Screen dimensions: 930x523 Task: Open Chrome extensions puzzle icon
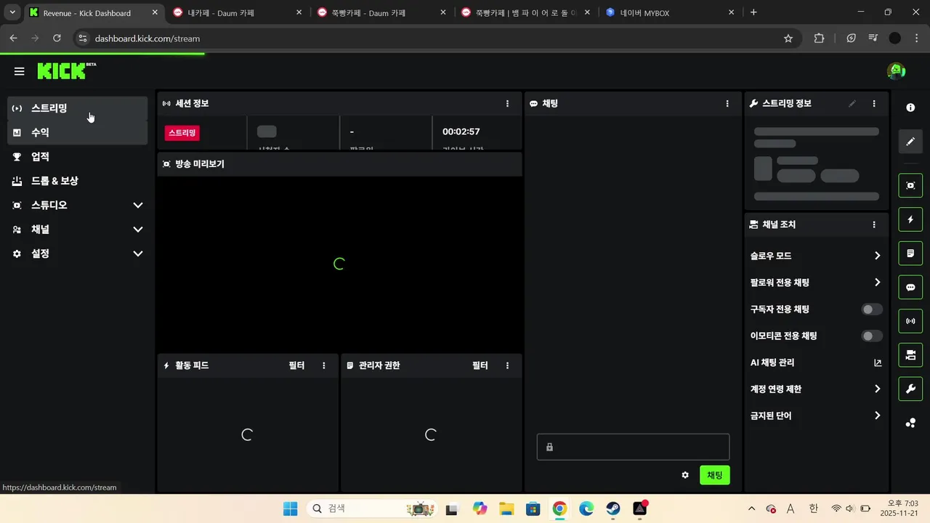click(x=820, y=38)
